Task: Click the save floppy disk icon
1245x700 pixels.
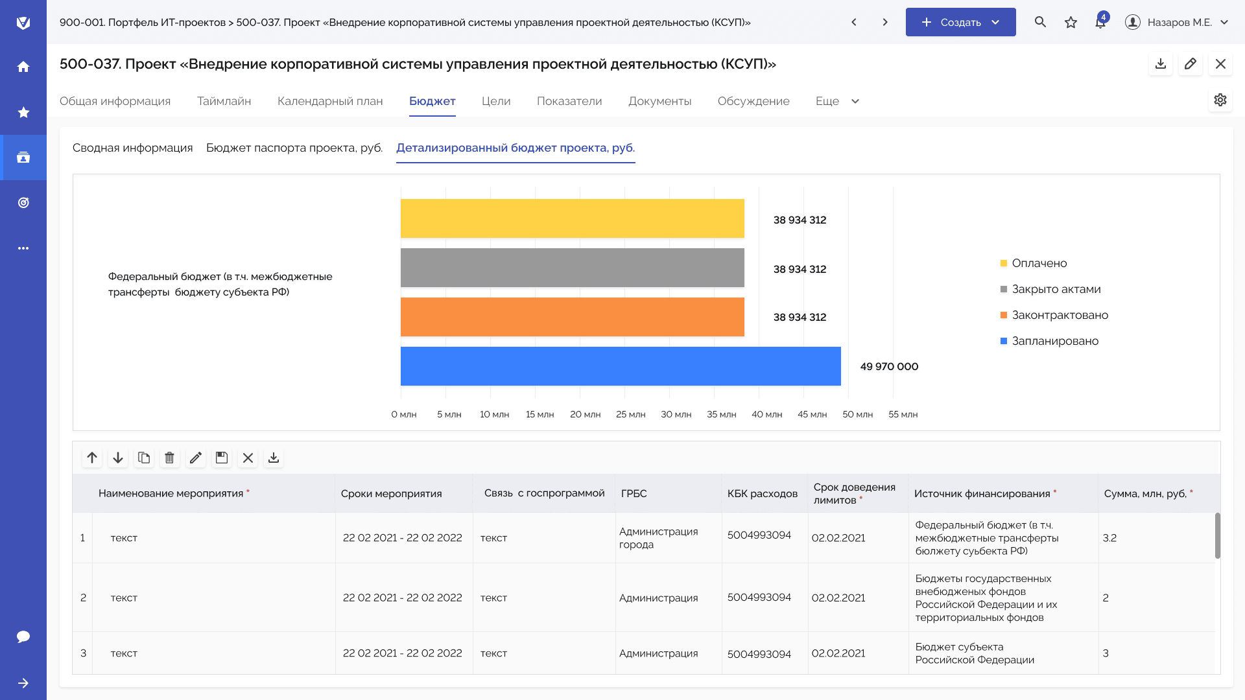Action: [x=222, y=458]
